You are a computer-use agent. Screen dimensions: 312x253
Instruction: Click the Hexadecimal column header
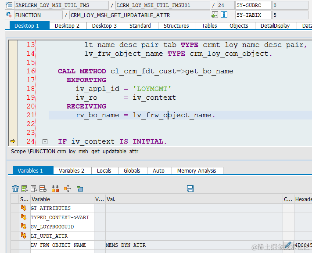303,199
